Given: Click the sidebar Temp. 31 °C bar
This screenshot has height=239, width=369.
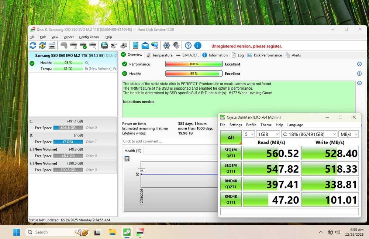Looking at the screenshot, I should pyautogui.click(x=68, y=69).
